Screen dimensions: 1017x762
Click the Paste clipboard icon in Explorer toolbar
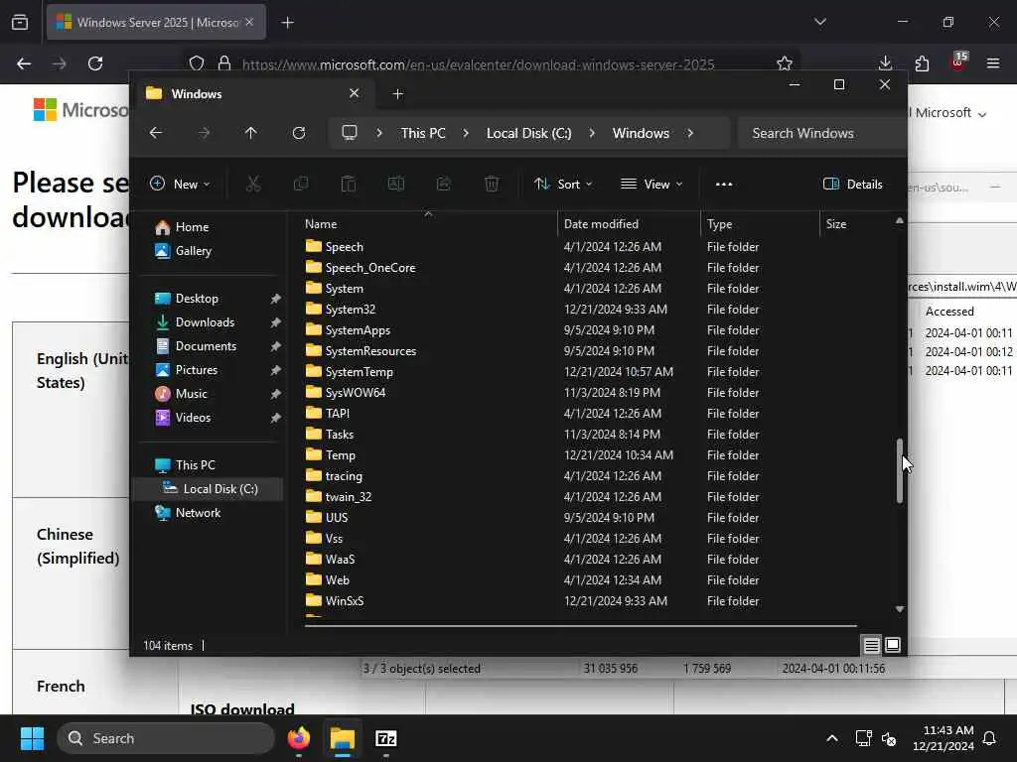coord(349,184)
